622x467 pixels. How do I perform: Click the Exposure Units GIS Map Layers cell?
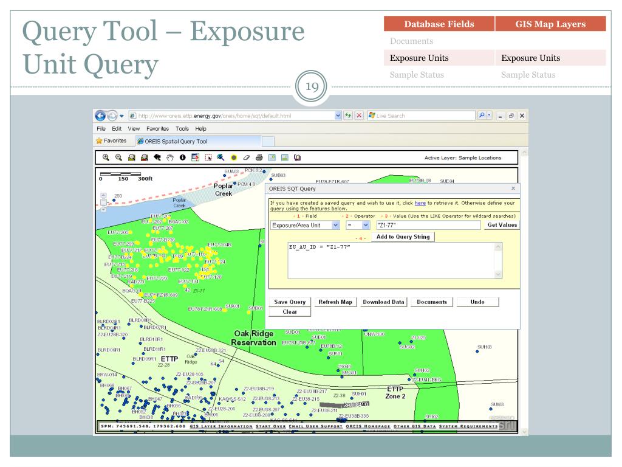click(550, 58)
